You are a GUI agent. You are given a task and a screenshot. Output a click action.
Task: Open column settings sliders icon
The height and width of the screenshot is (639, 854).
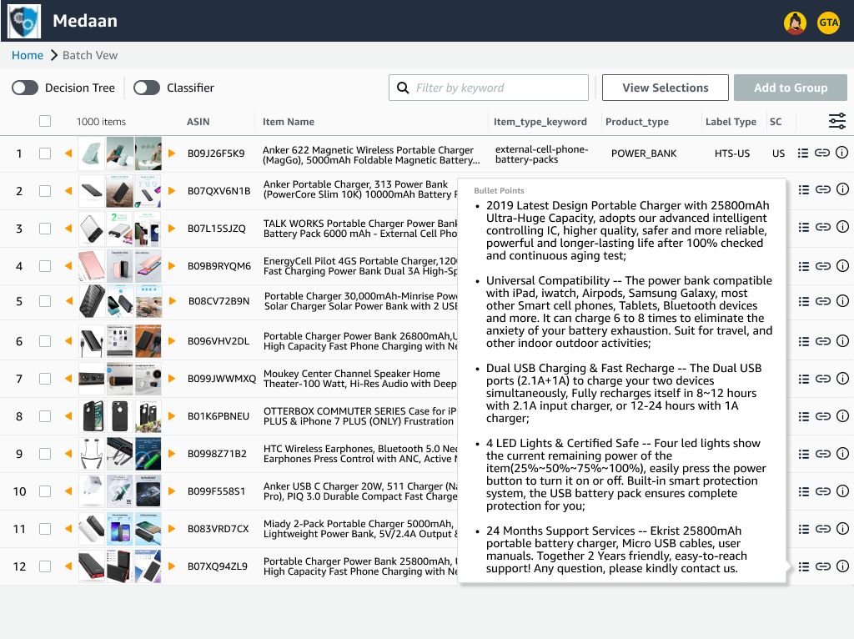click(837, 121)
